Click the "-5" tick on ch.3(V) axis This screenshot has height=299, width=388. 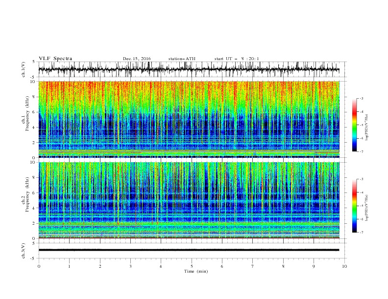(33, 258)
